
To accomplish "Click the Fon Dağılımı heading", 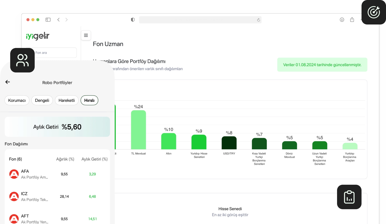I will pos(16,144).
